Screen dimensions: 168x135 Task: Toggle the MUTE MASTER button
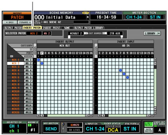(148, 130)
